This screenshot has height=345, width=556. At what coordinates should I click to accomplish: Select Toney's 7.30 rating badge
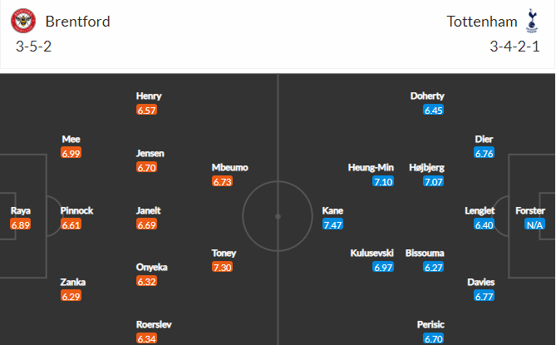(223, 267)
